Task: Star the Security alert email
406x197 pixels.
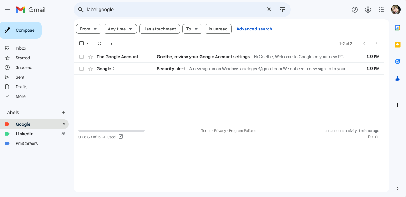Action: [x=90, y=69]
